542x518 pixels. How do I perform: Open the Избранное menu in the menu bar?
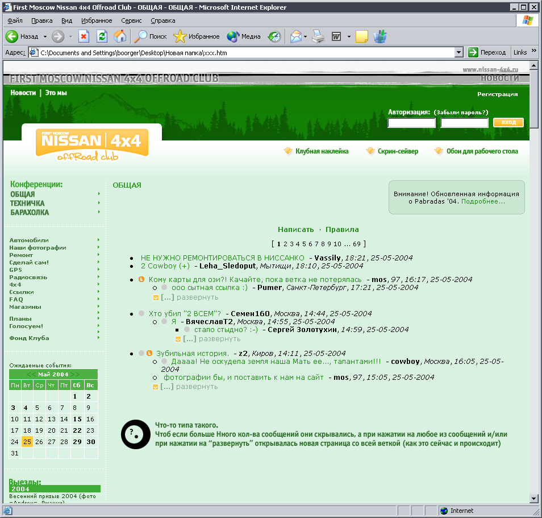point(97,20)
